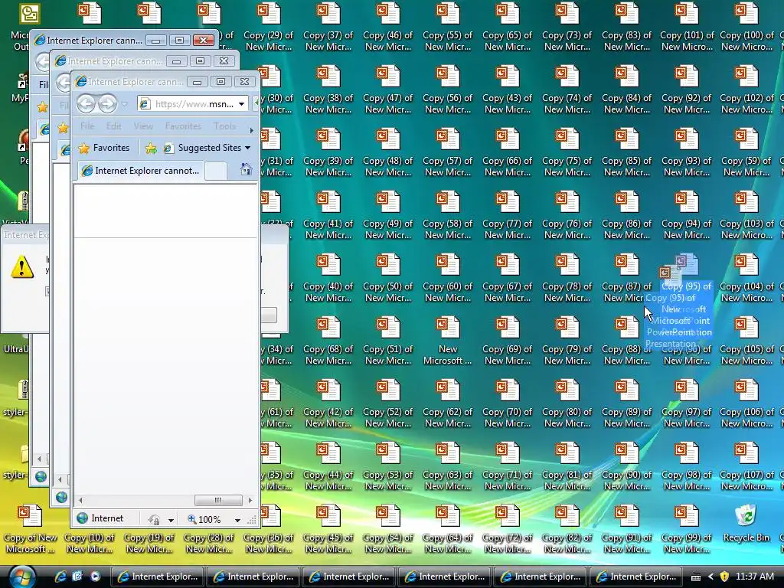Image resolution: width=784 pixels, height=588 pixels.
Task: Click the 11:37 AM clock
Action: (x=755, y=577)
